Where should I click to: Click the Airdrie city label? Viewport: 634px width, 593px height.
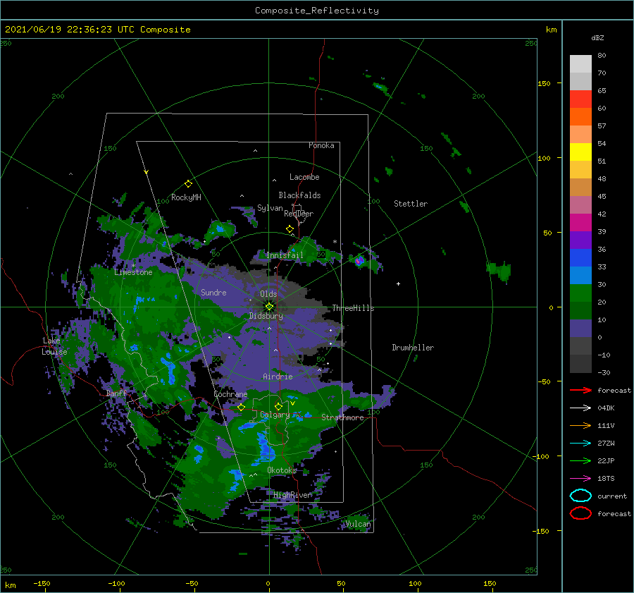(278, 377)
